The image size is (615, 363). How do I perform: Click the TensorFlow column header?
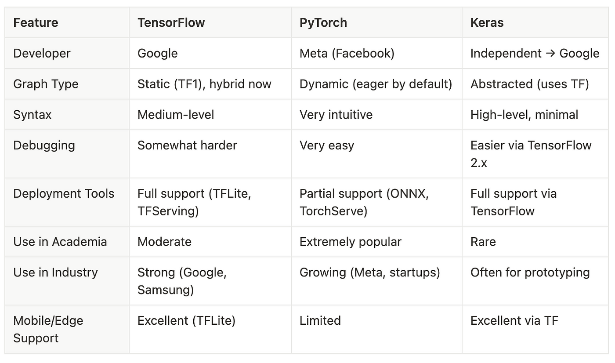coord(210,22)
